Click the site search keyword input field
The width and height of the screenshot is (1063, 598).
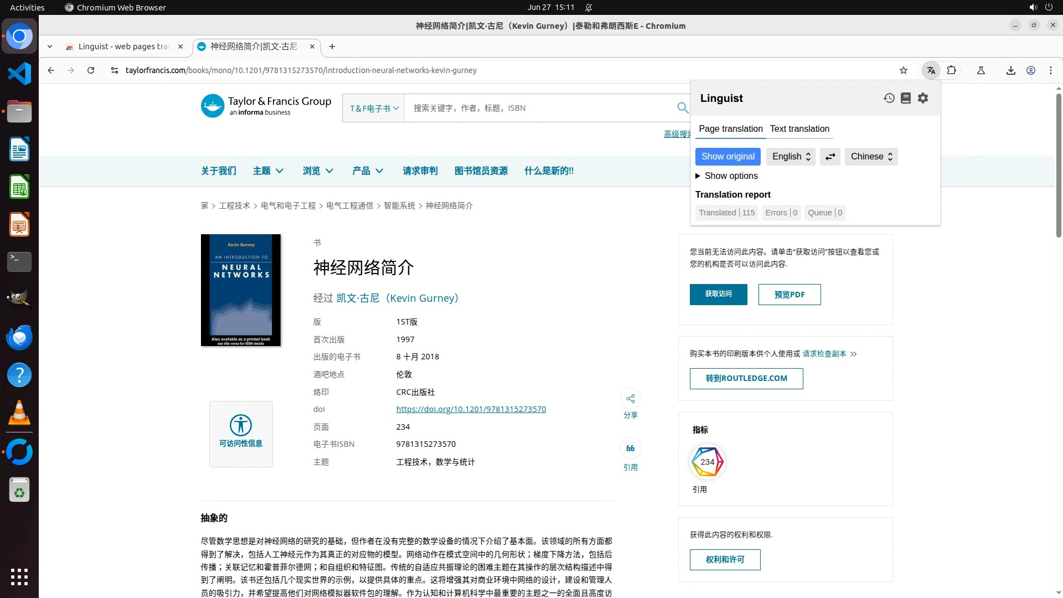click(x=537, y=109)
